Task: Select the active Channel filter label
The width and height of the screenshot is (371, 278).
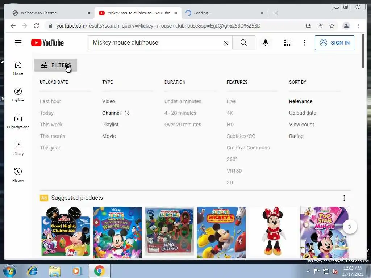Action: [x=112, y=113]
